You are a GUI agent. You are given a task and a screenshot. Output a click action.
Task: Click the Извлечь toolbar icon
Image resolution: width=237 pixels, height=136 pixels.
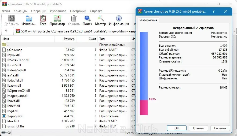29,19
